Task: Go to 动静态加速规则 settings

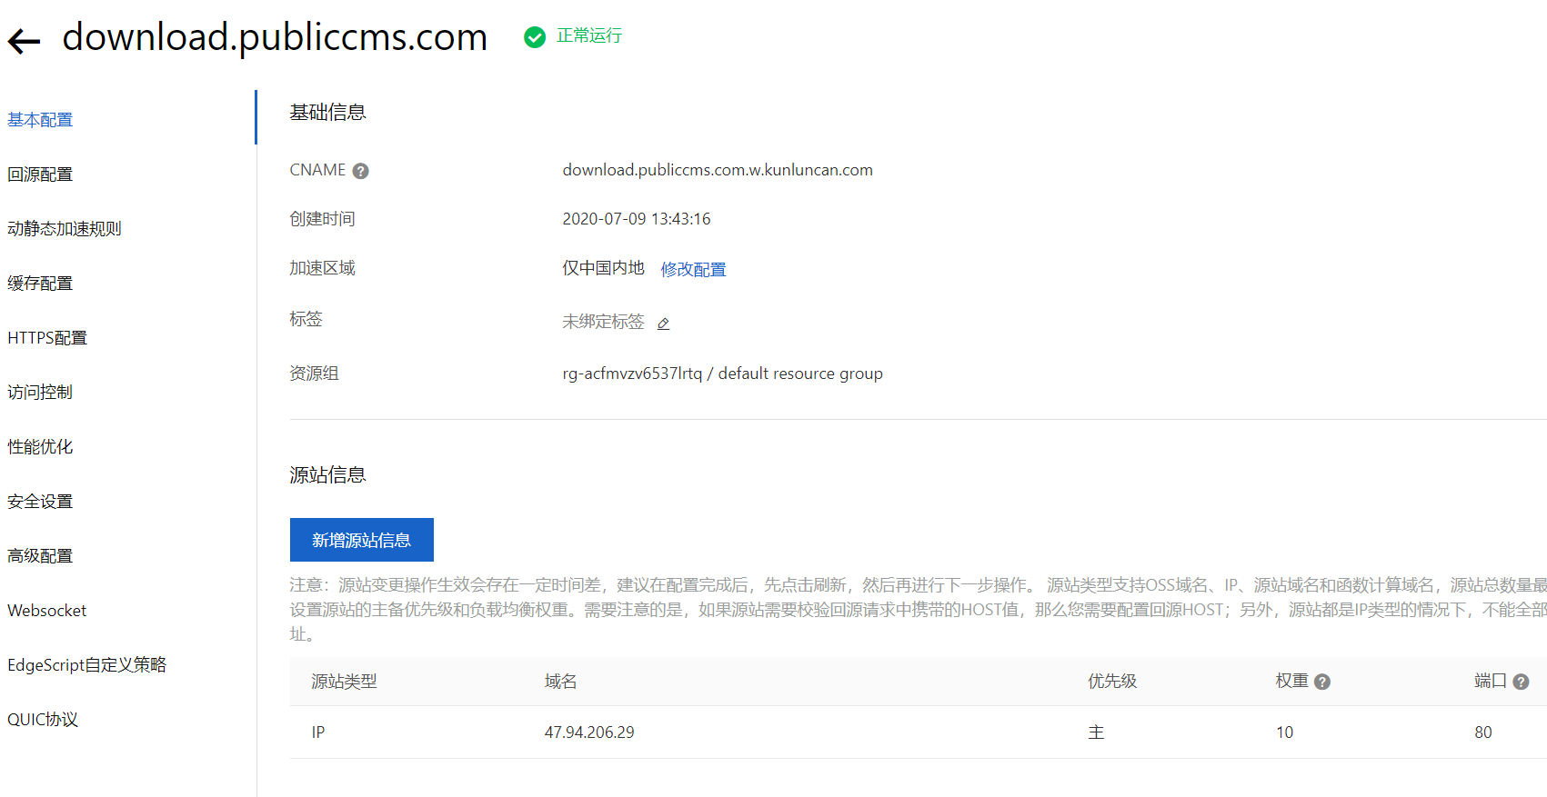Action: point(65,229)
